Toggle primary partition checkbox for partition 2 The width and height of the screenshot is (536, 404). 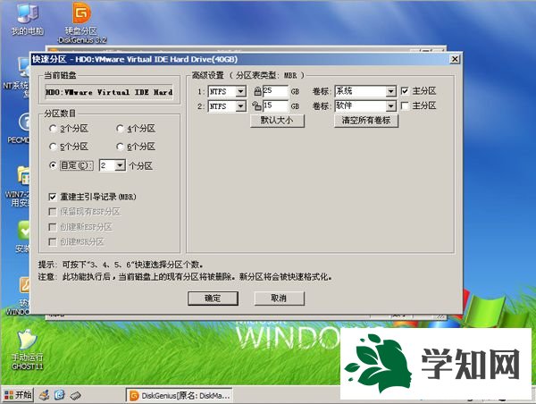(x=405, y=105)
